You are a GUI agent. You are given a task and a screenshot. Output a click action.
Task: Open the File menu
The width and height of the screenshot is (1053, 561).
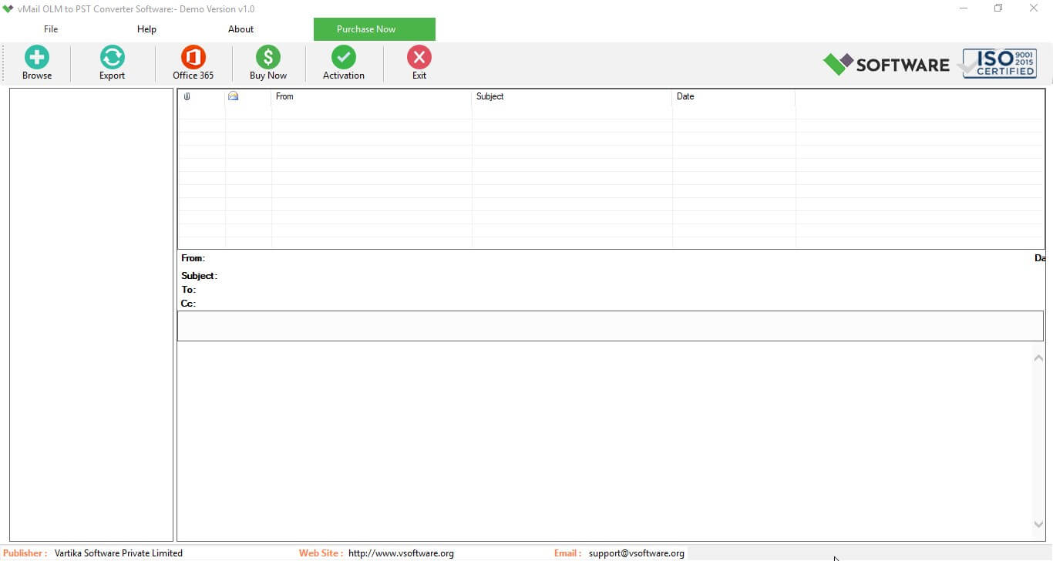point(51,29)
